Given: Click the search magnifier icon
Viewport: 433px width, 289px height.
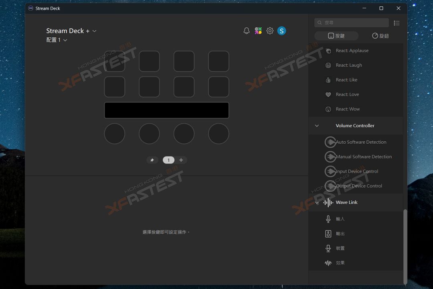Looking at the screenshot, I should (320, 22).
